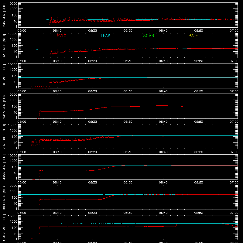Click the yellow PALE station label
This screenshot has width=243, height=243.
pos(193,36)
